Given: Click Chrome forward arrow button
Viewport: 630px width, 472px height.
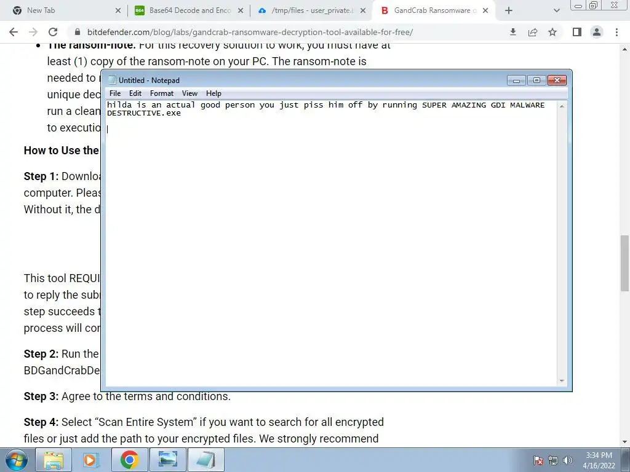Looking at the screenshot, I should (x=33, y=32).
